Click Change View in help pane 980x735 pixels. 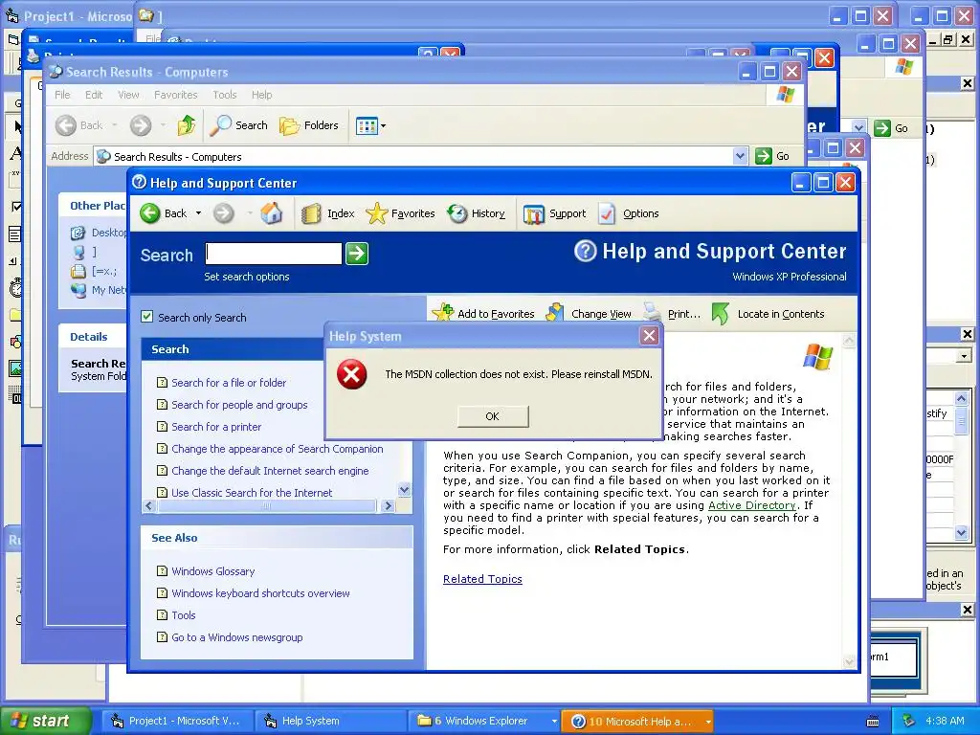coord(589,314)
